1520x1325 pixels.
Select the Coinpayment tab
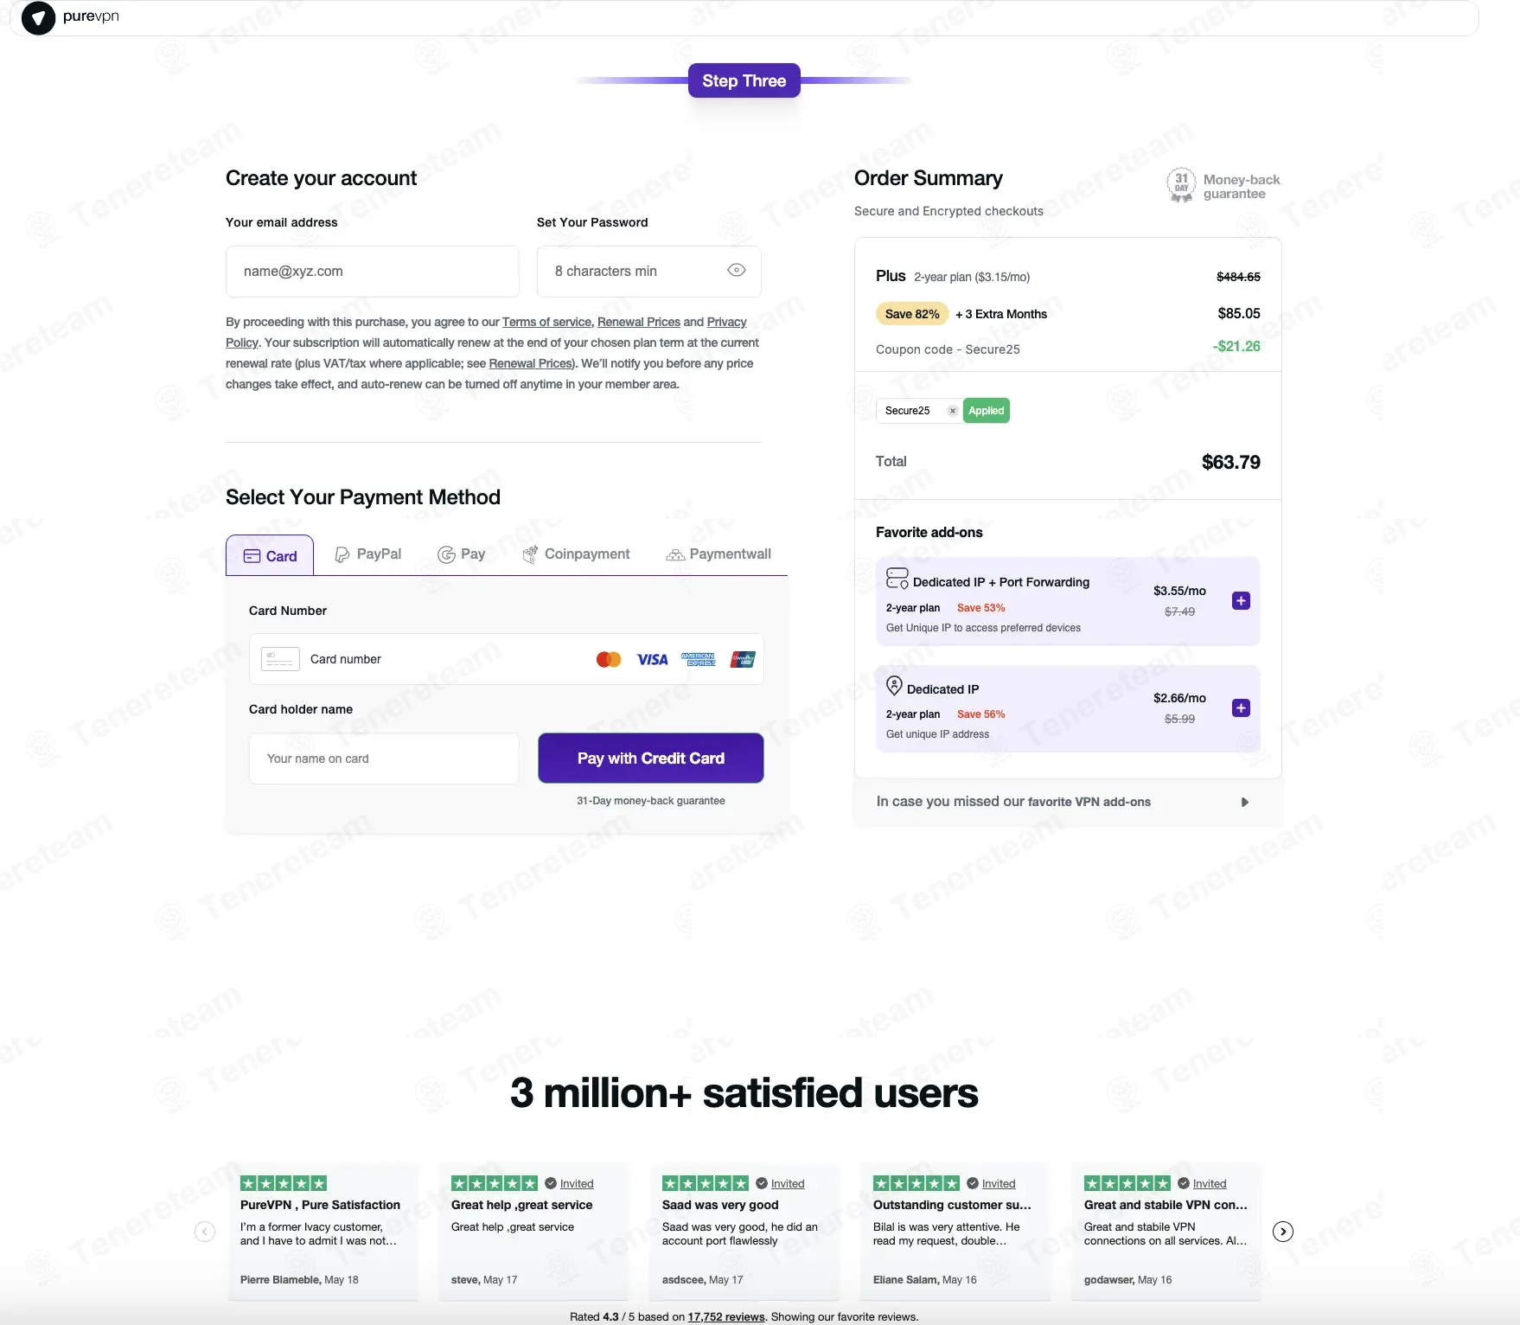point(576,554)
